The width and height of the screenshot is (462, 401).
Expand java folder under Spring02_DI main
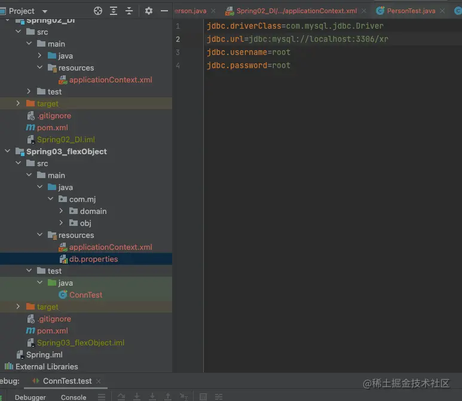click(40, 56)
